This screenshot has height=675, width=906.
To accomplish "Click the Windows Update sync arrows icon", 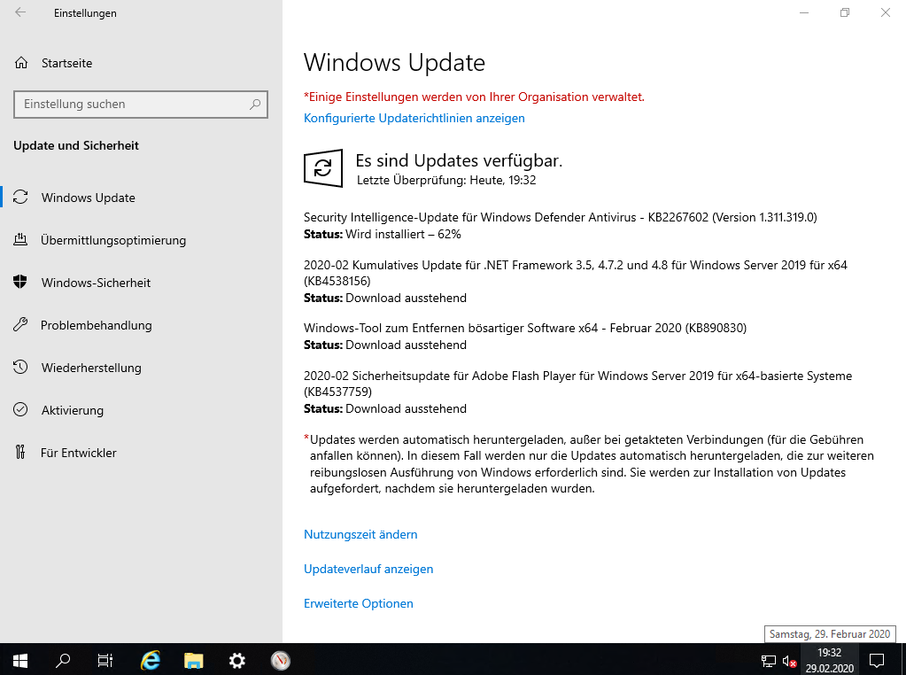I will tap(20, 197).
